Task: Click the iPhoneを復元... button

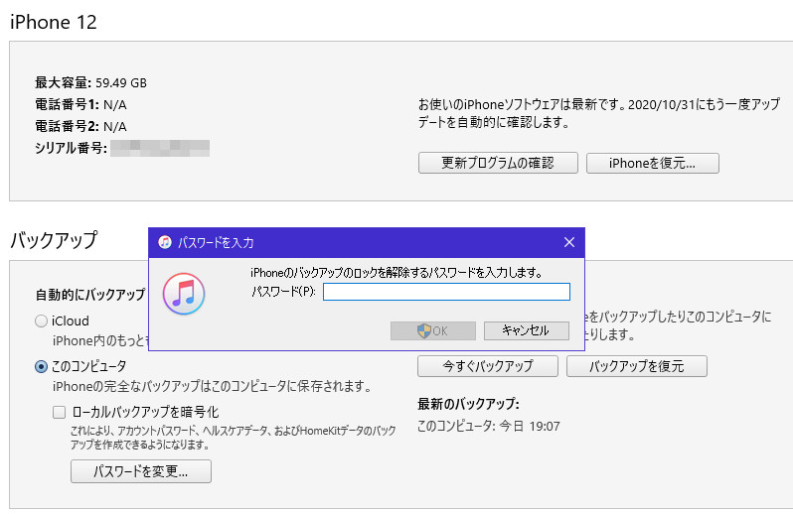Action: pyautogui.click(x=652, y=163)
